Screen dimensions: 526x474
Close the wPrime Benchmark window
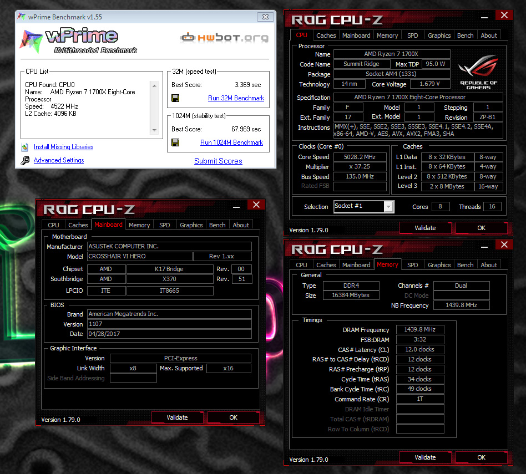coord(265,17)
